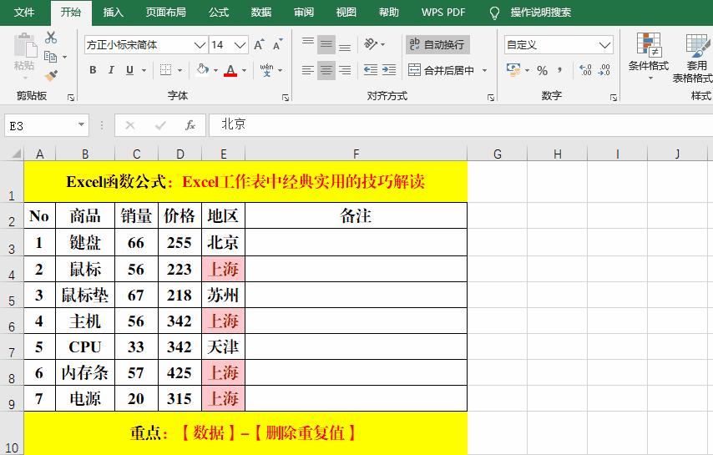Screen dimensions: 713x455
Task: Switch to the WPS PDF tab
Action: pos(443,13)
